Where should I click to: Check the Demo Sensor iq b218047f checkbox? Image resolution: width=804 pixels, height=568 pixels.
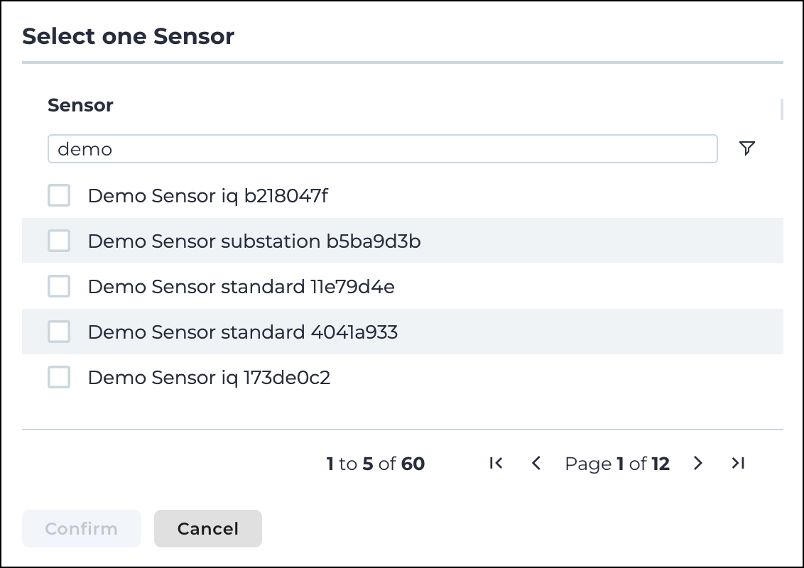coord(59,195)
